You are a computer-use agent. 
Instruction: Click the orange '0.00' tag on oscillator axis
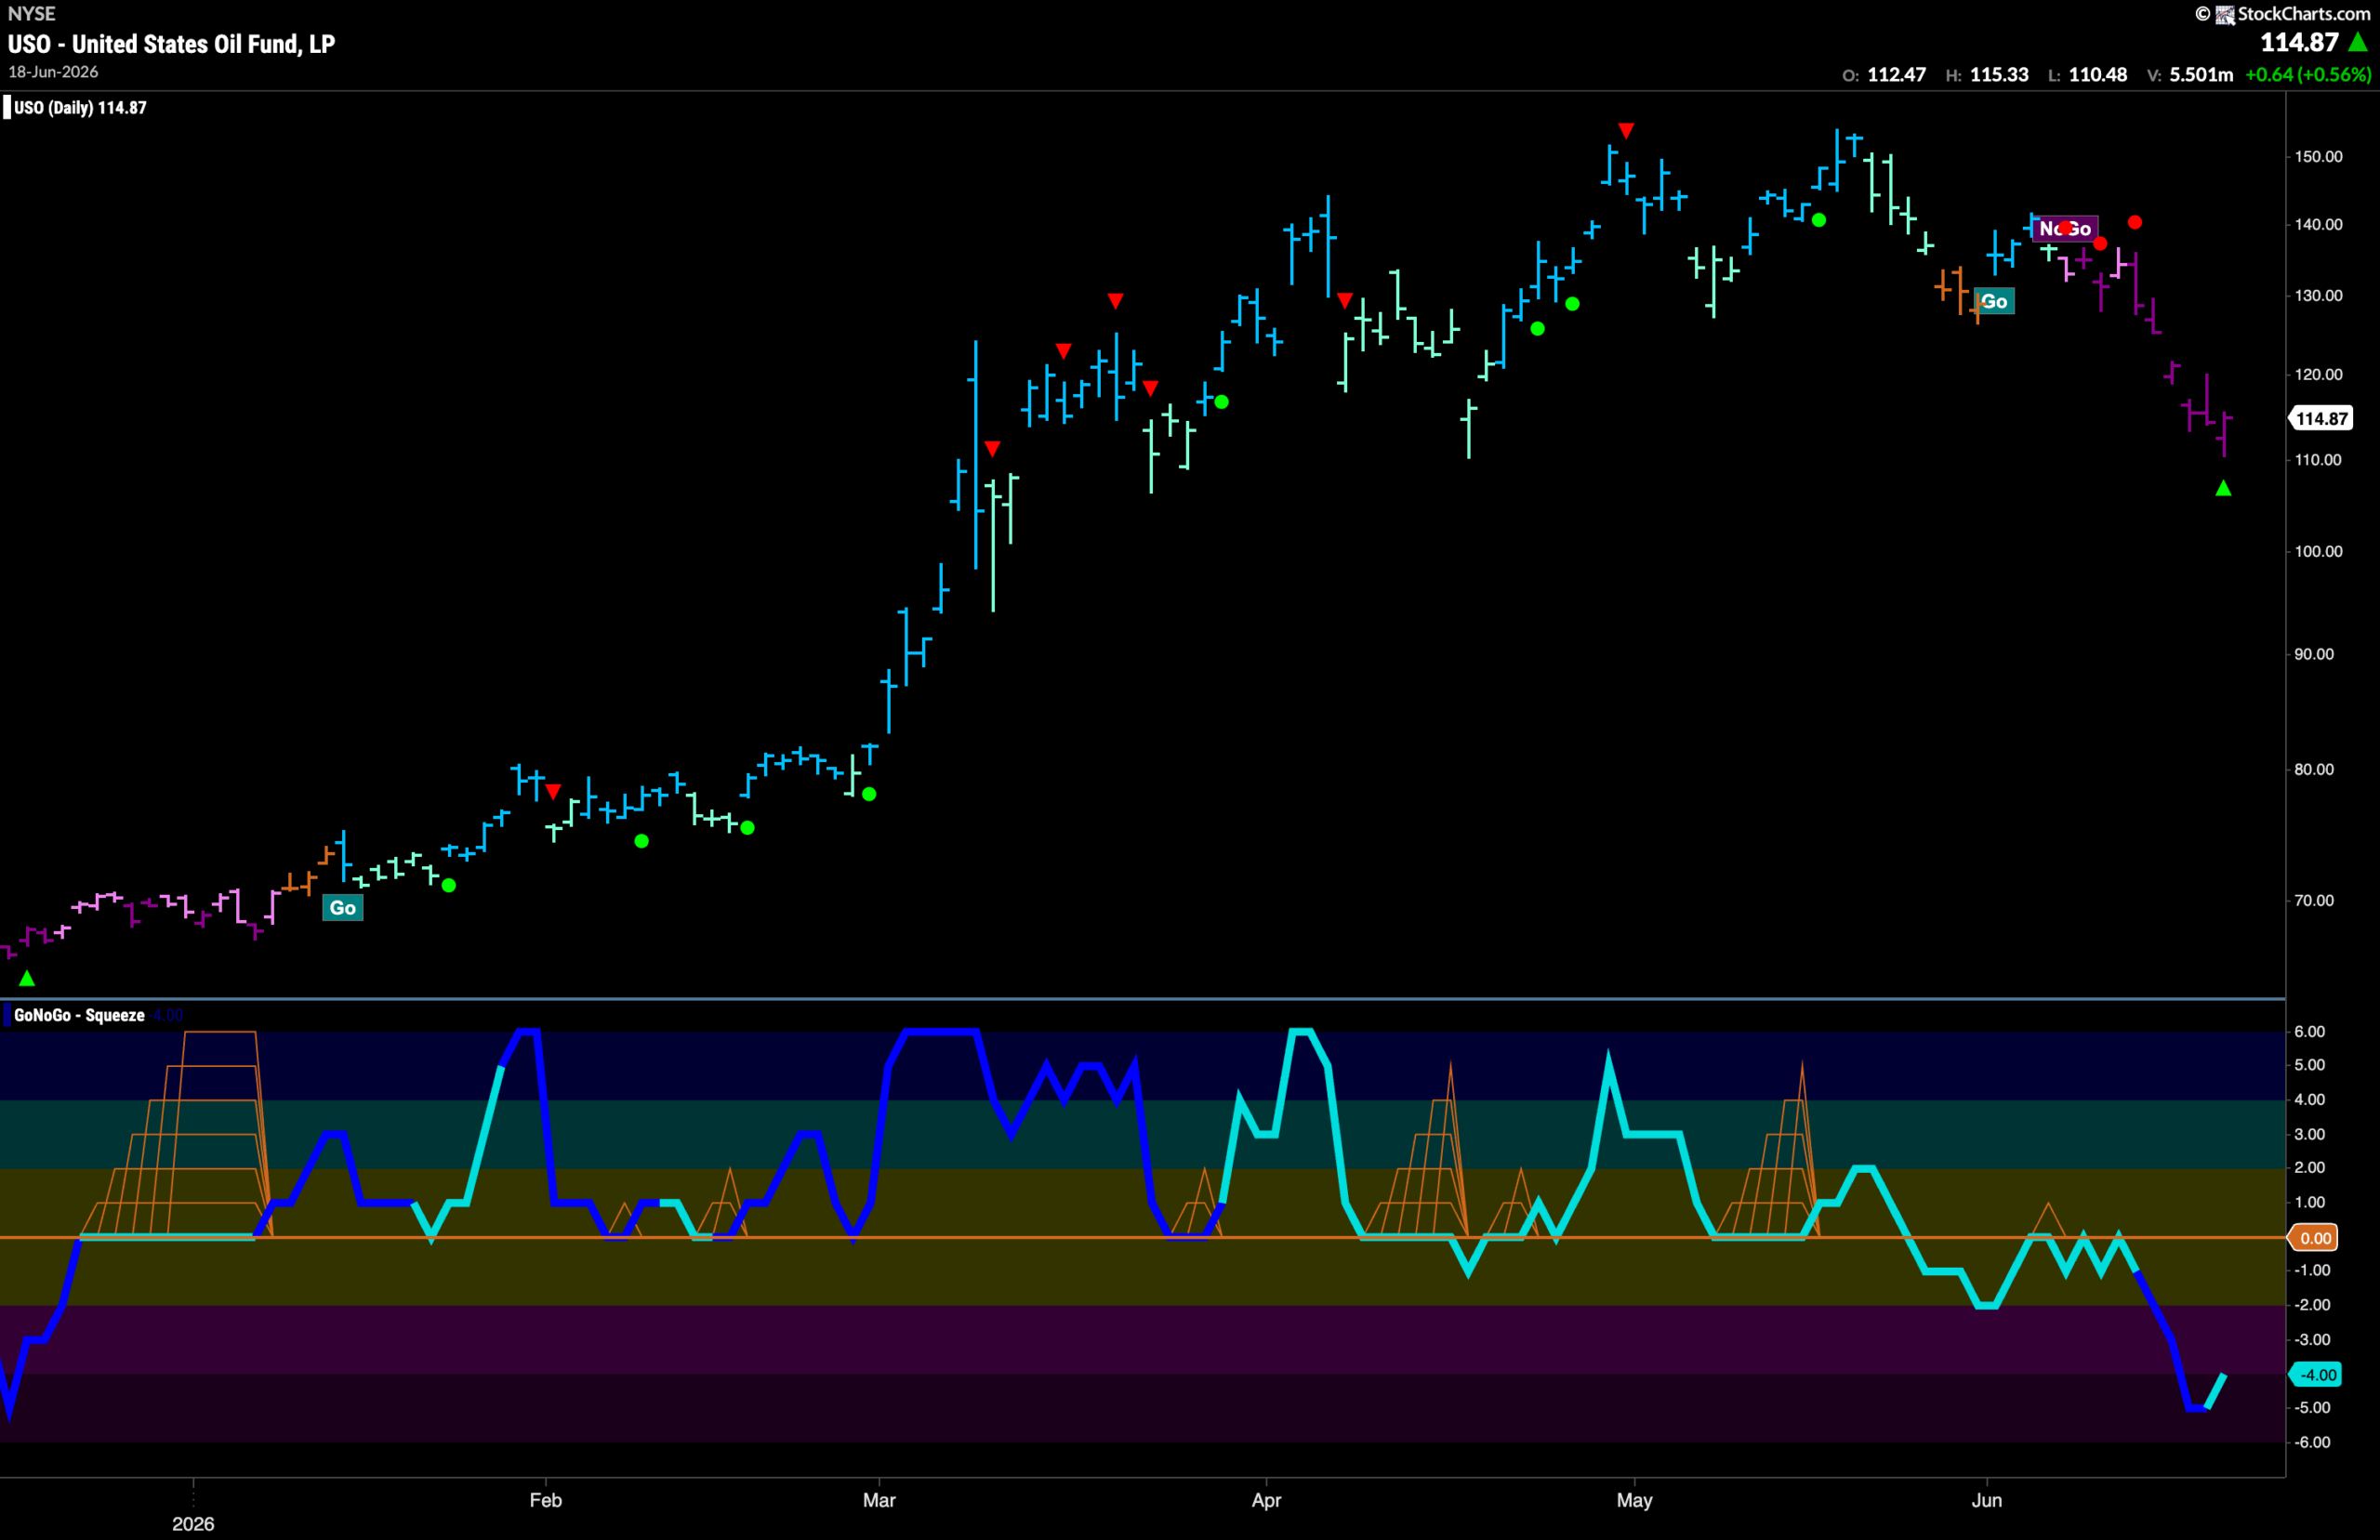pyautogui.click(x=2315, y=1238)
